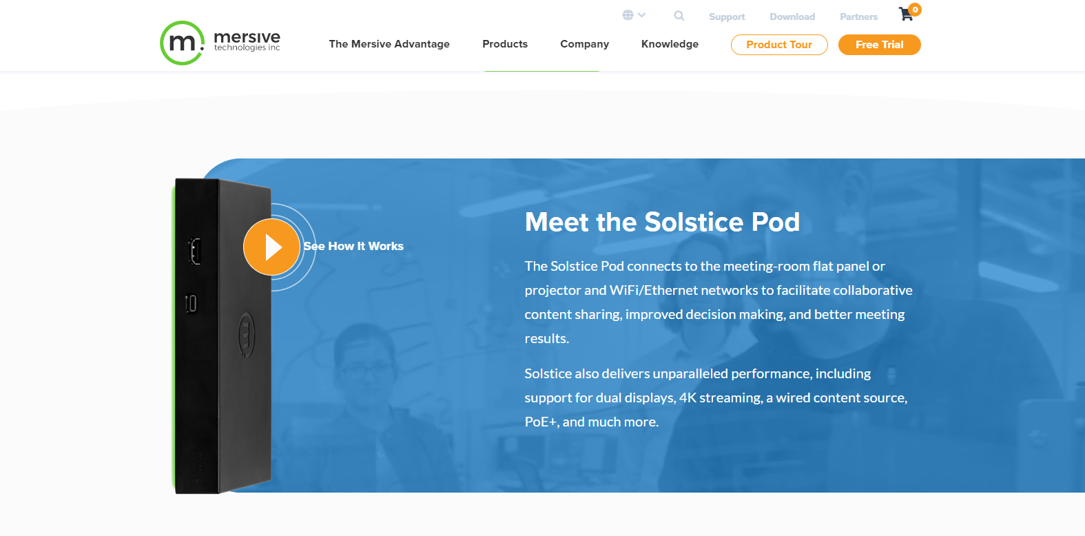Image resolution: width=1085 pixels, height=536 pixels.
Task: Click the Solstice Pod device image
Action: click(222, 336)
